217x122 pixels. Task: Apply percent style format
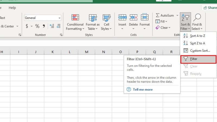click(x=37, y=26)
